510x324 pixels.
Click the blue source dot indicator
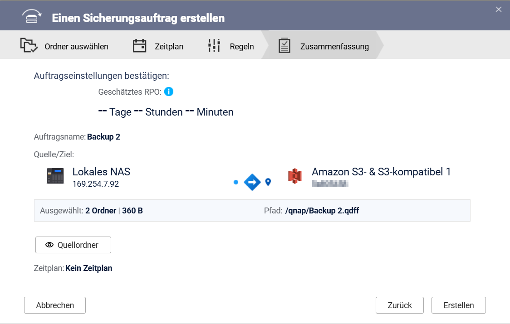[236, 182]
